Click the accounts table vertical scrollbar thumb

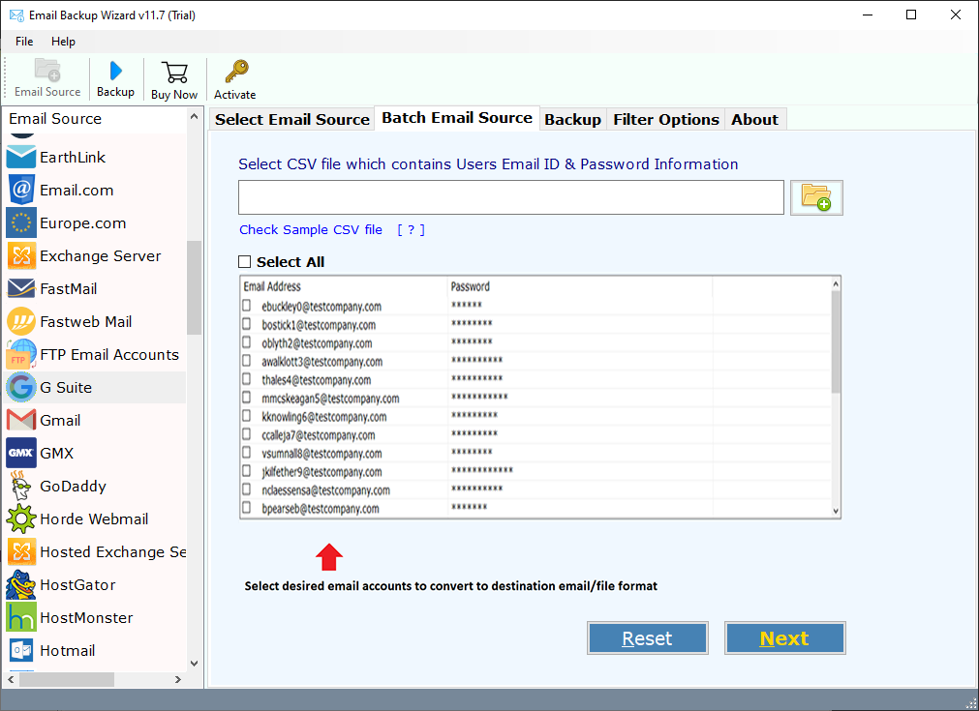tap(836, 341)
